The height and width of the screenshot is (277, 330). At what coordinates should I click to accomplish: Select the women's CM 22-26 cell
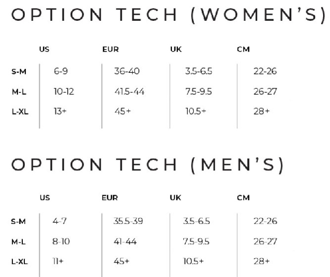pos(265,71)
